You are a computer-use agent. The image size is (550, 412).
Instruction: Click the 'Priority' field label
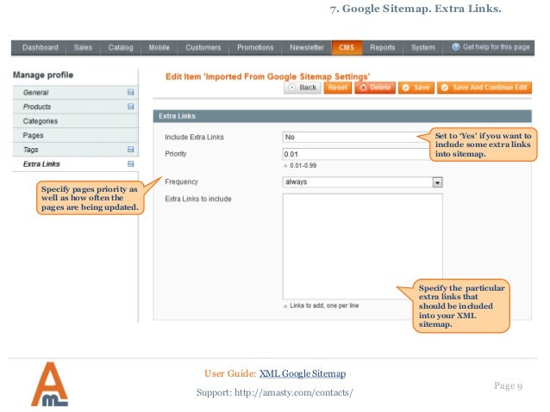coord(176,154)
